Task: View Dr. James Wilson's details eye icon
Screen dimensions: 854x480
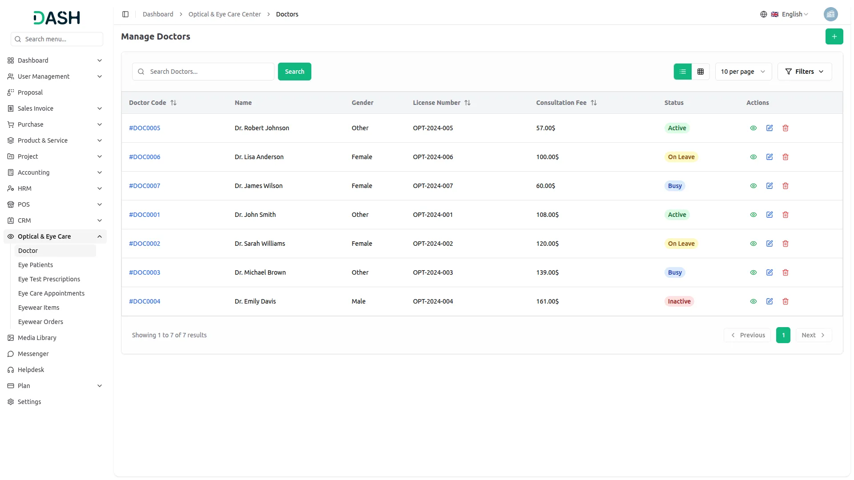Action: click(x=753, y=186)
